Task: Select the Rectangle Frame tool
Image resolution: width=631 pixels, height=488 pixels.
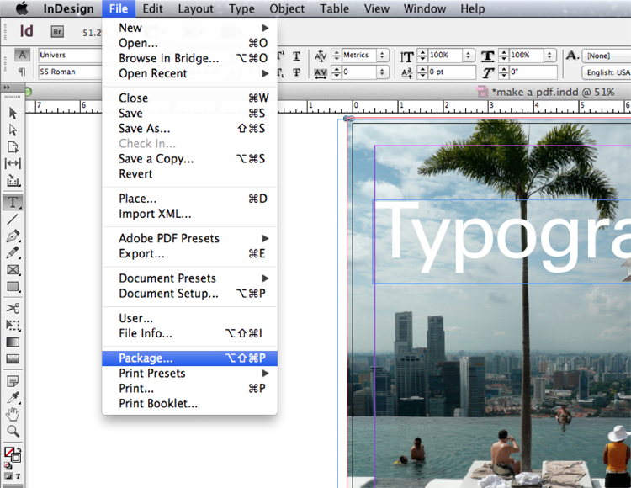Action: point(13,269)
